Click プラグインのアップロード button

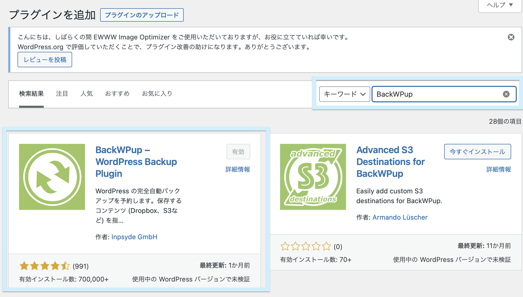142,15
